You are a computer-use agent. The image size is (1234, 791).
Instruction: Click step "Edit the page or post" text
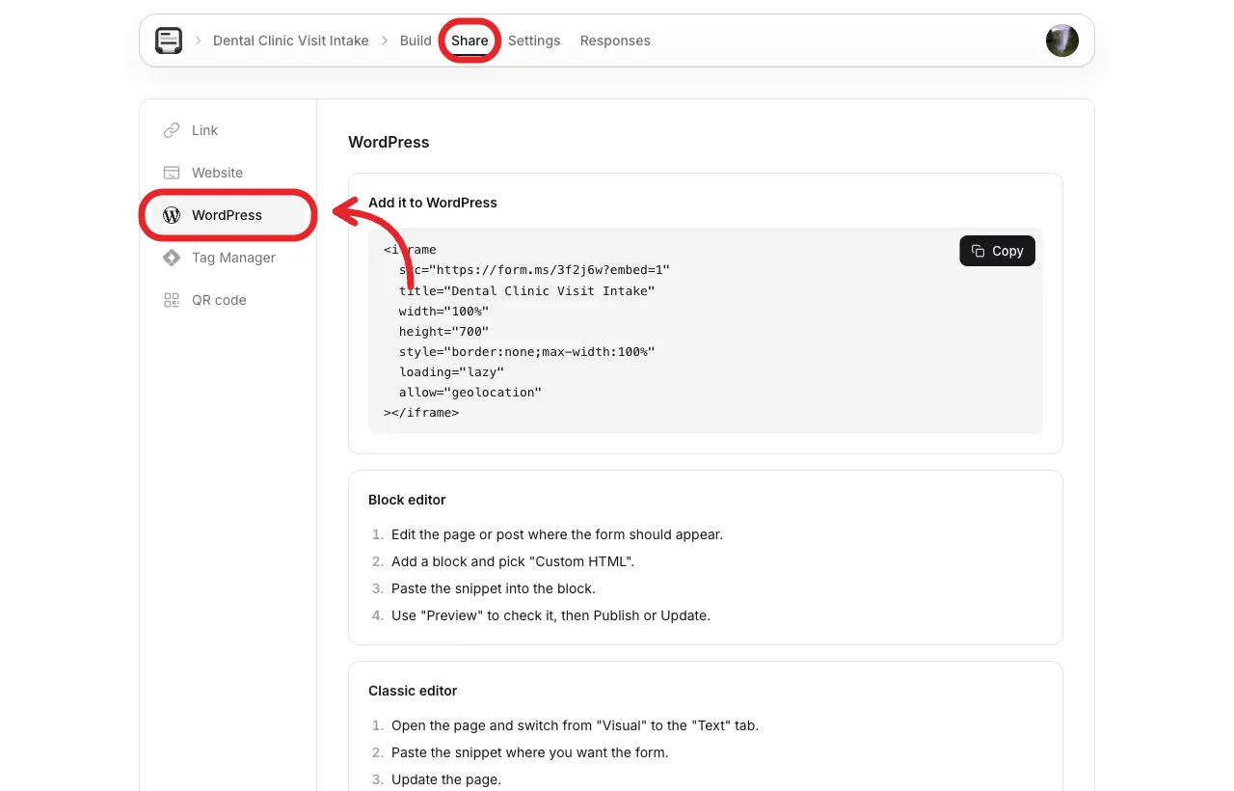pos(557,534)
